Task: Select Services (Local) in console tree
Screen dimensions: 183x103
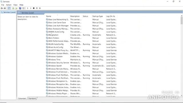Action: click(8, 12)
